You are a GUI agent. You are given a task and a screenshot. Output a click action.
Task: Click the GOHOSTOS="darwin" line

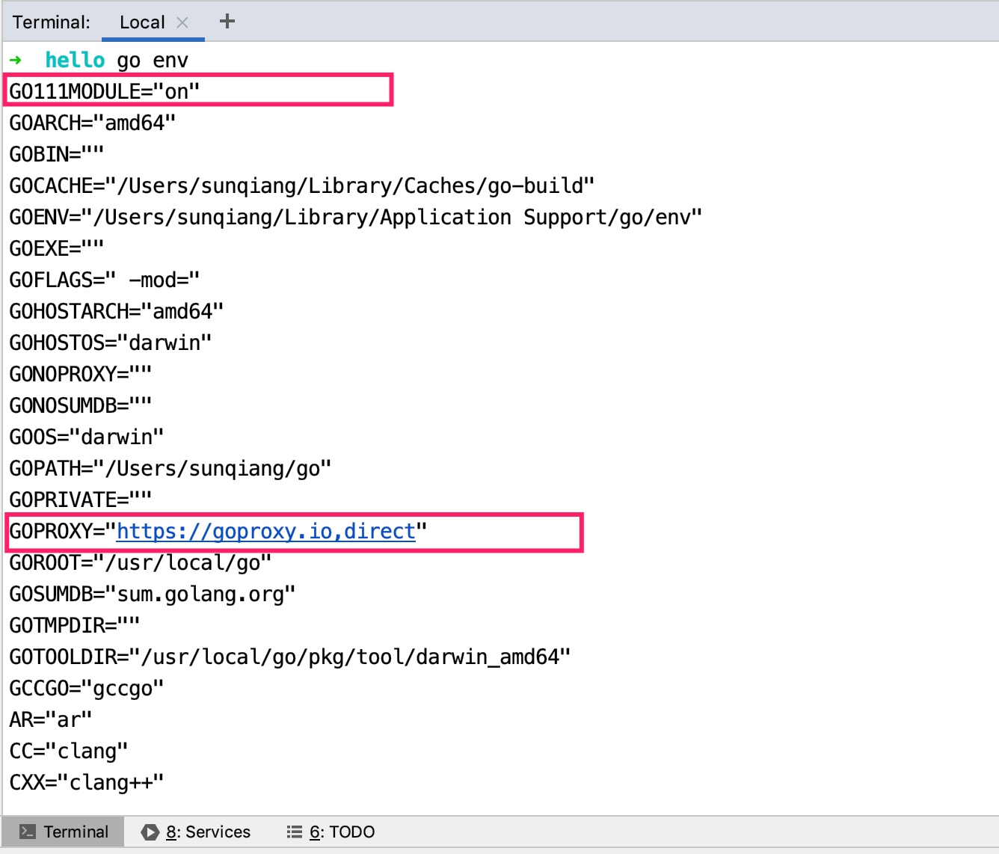coord(111,342)
